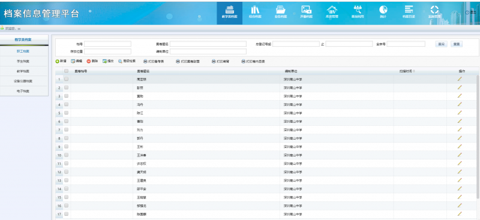The height and width of the screenshot is (220, 480).
Task: Click the 案卷档号 column header
Action: pyautogui.click(x=81, y=71)
